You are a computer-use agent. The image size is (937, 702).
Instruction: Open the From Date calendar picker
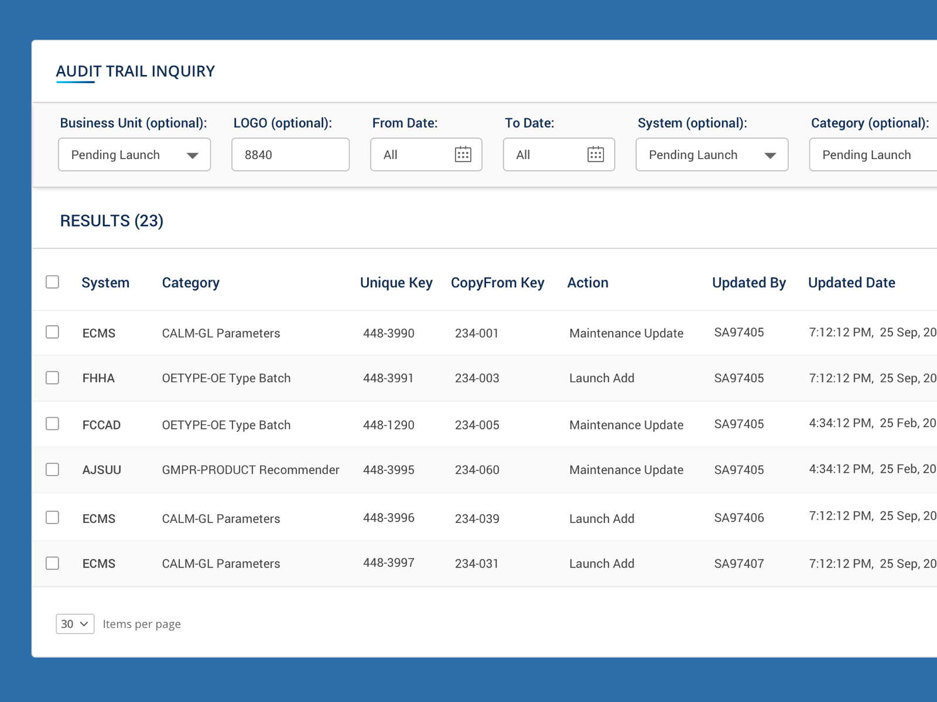click(x=464, y=154)
